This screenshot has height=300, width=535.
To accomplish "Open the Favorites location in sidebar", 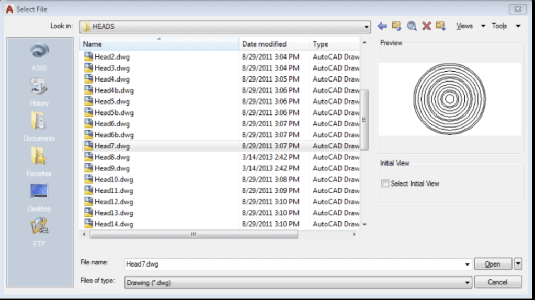I will [39, 162].
